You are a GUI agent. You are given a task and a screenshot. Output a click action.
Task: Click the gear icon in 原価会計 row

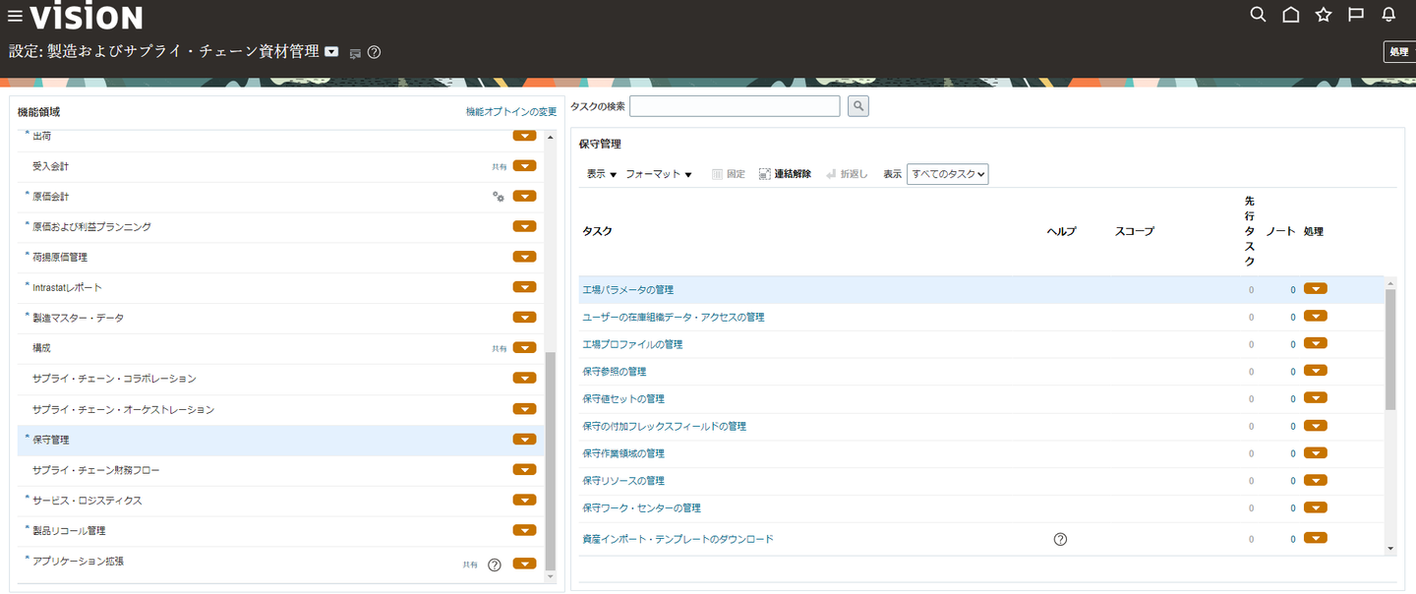click(x=499, y=197)
